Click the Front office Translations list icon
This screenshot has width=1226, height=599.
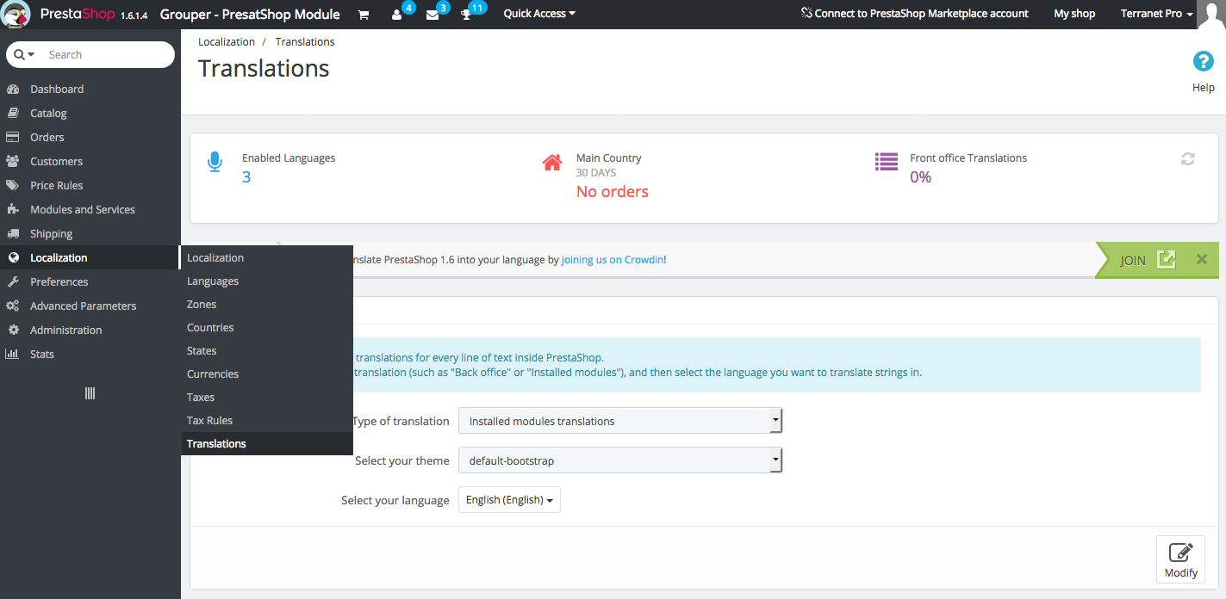(886, 162)
